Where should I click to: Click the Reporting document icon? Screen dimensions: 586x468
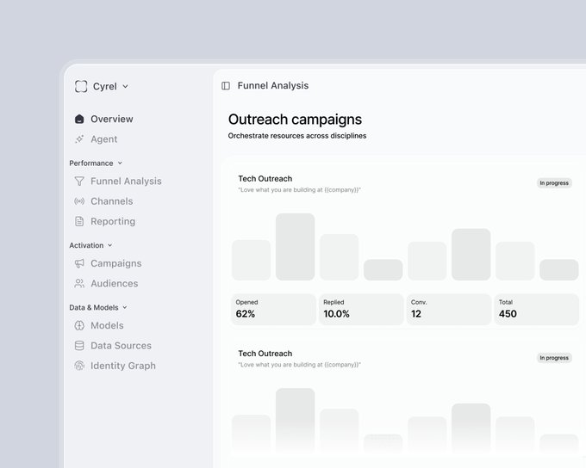(x=79, y=221)
